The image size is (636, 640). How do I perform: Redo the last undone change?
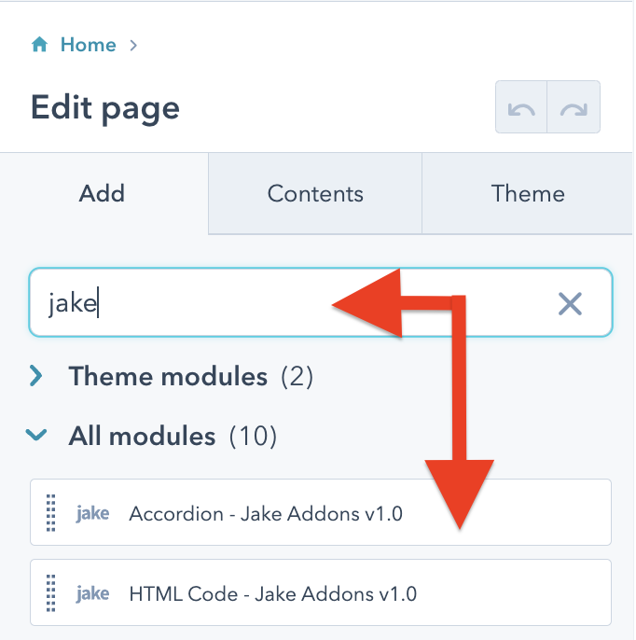click(574, 108)
